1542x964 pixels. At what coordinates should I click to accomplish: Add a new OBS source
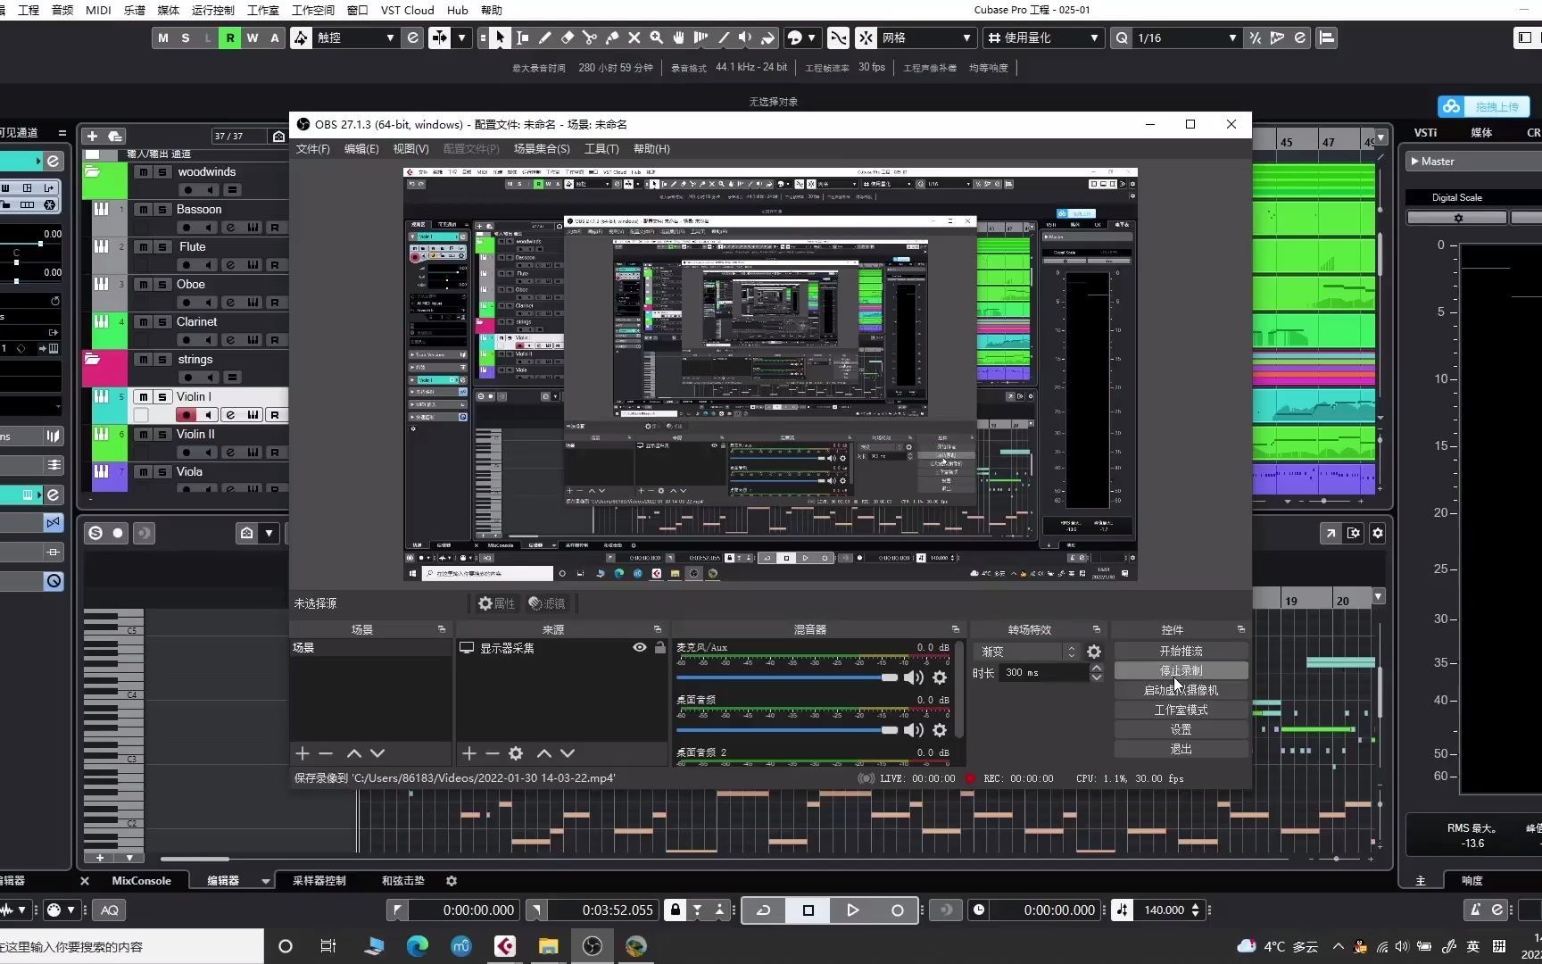pos(469,753)
